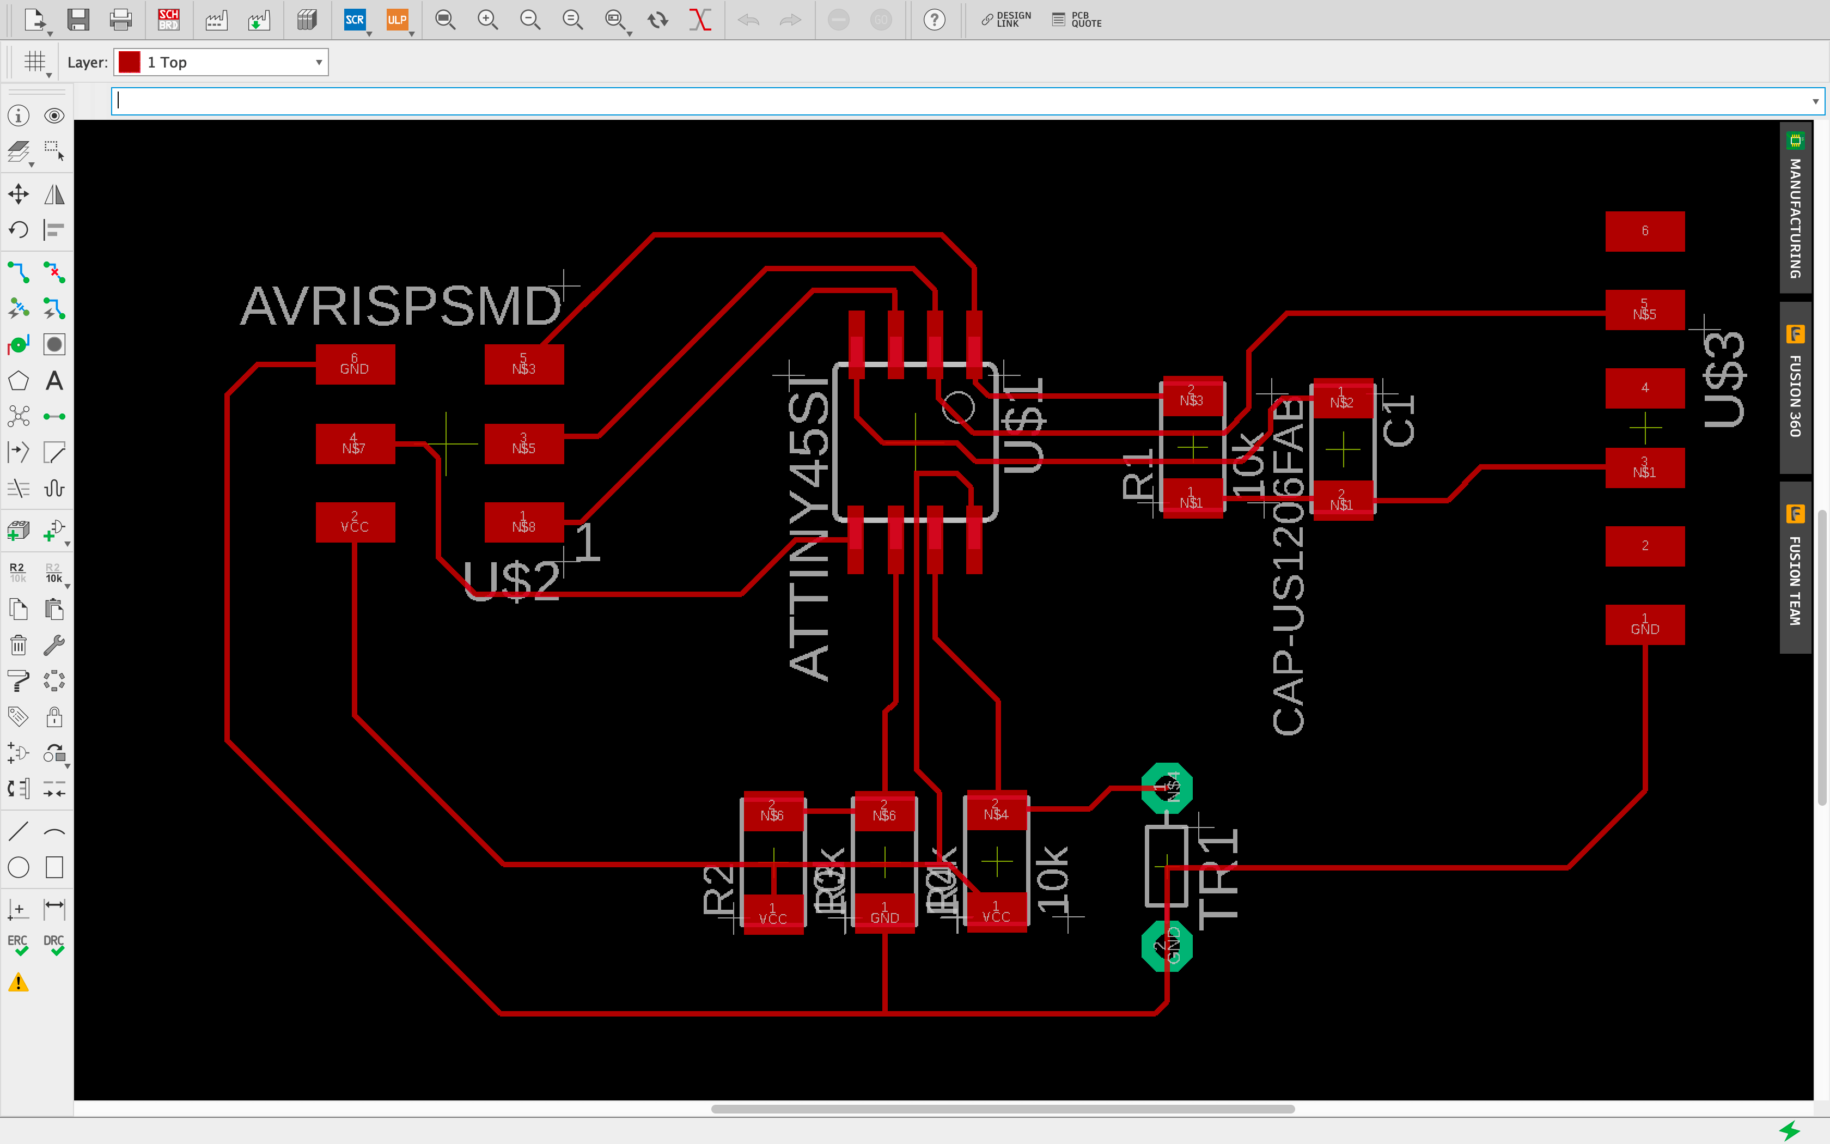
Task: Click the Polygon draw tool
Action: point(18,381)
